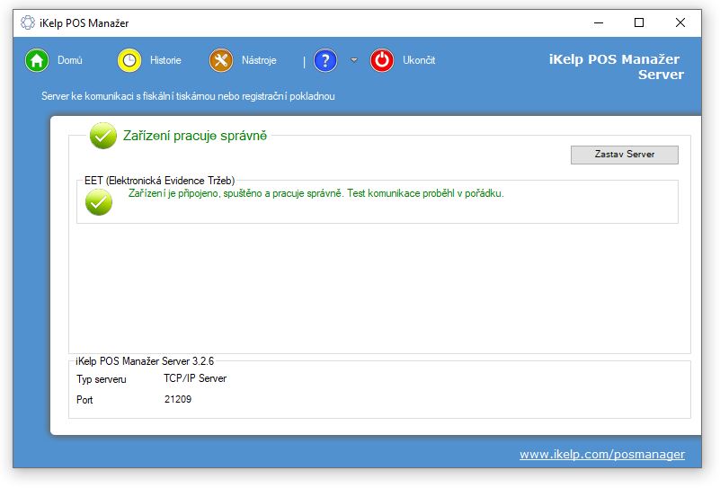Click the blue question mark help icon
The width and height of the screenshot is (720, 488).
pyautogui.click(x=325, y=60)
